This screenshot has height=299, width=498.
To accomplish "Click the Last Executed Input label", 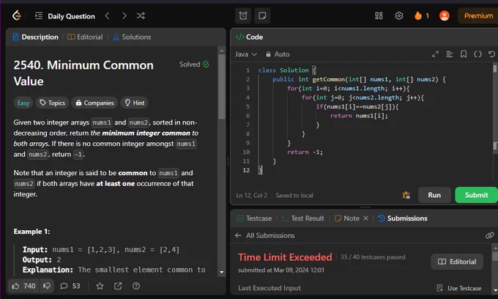I will [x=270, y=288].
